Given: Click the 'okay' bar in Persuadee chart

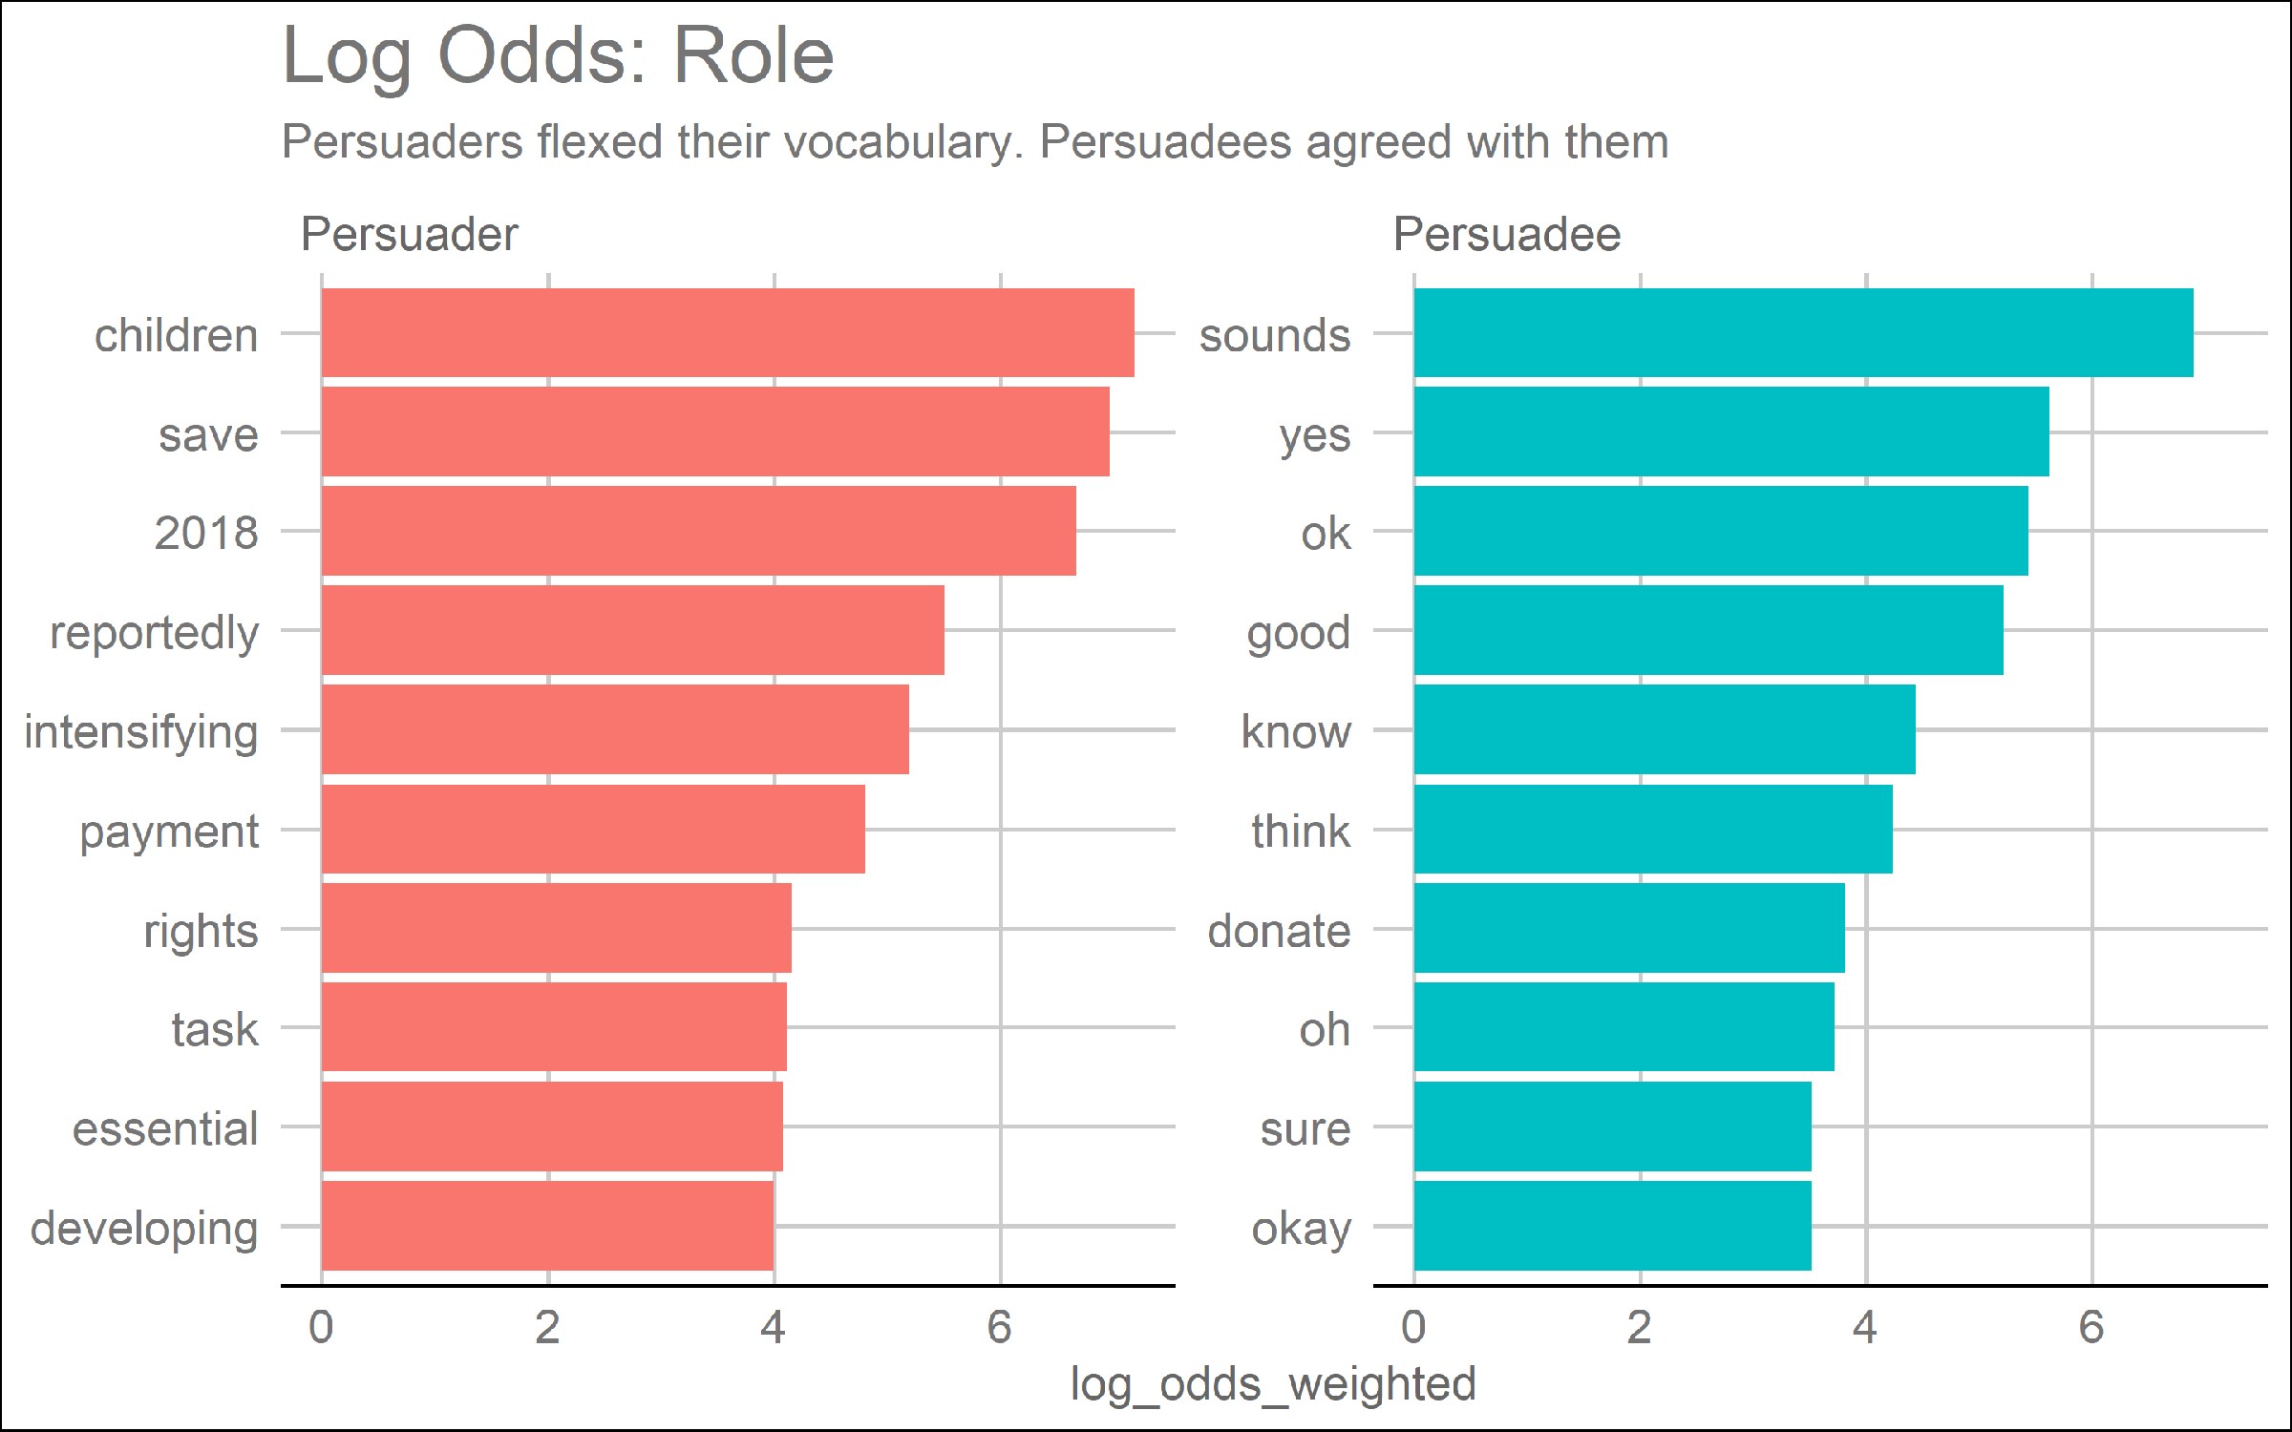Looking at the screenshot, I should (x=1612, y=1227).
